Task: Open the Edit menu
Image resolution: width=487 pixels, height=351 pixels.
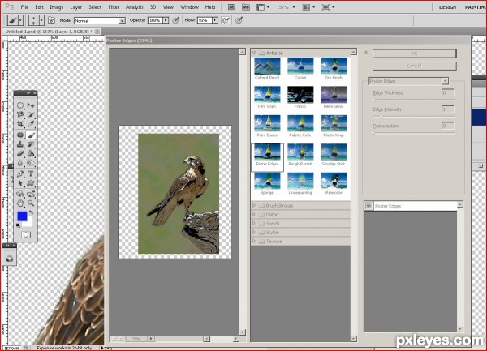Action: coord(39,6)
